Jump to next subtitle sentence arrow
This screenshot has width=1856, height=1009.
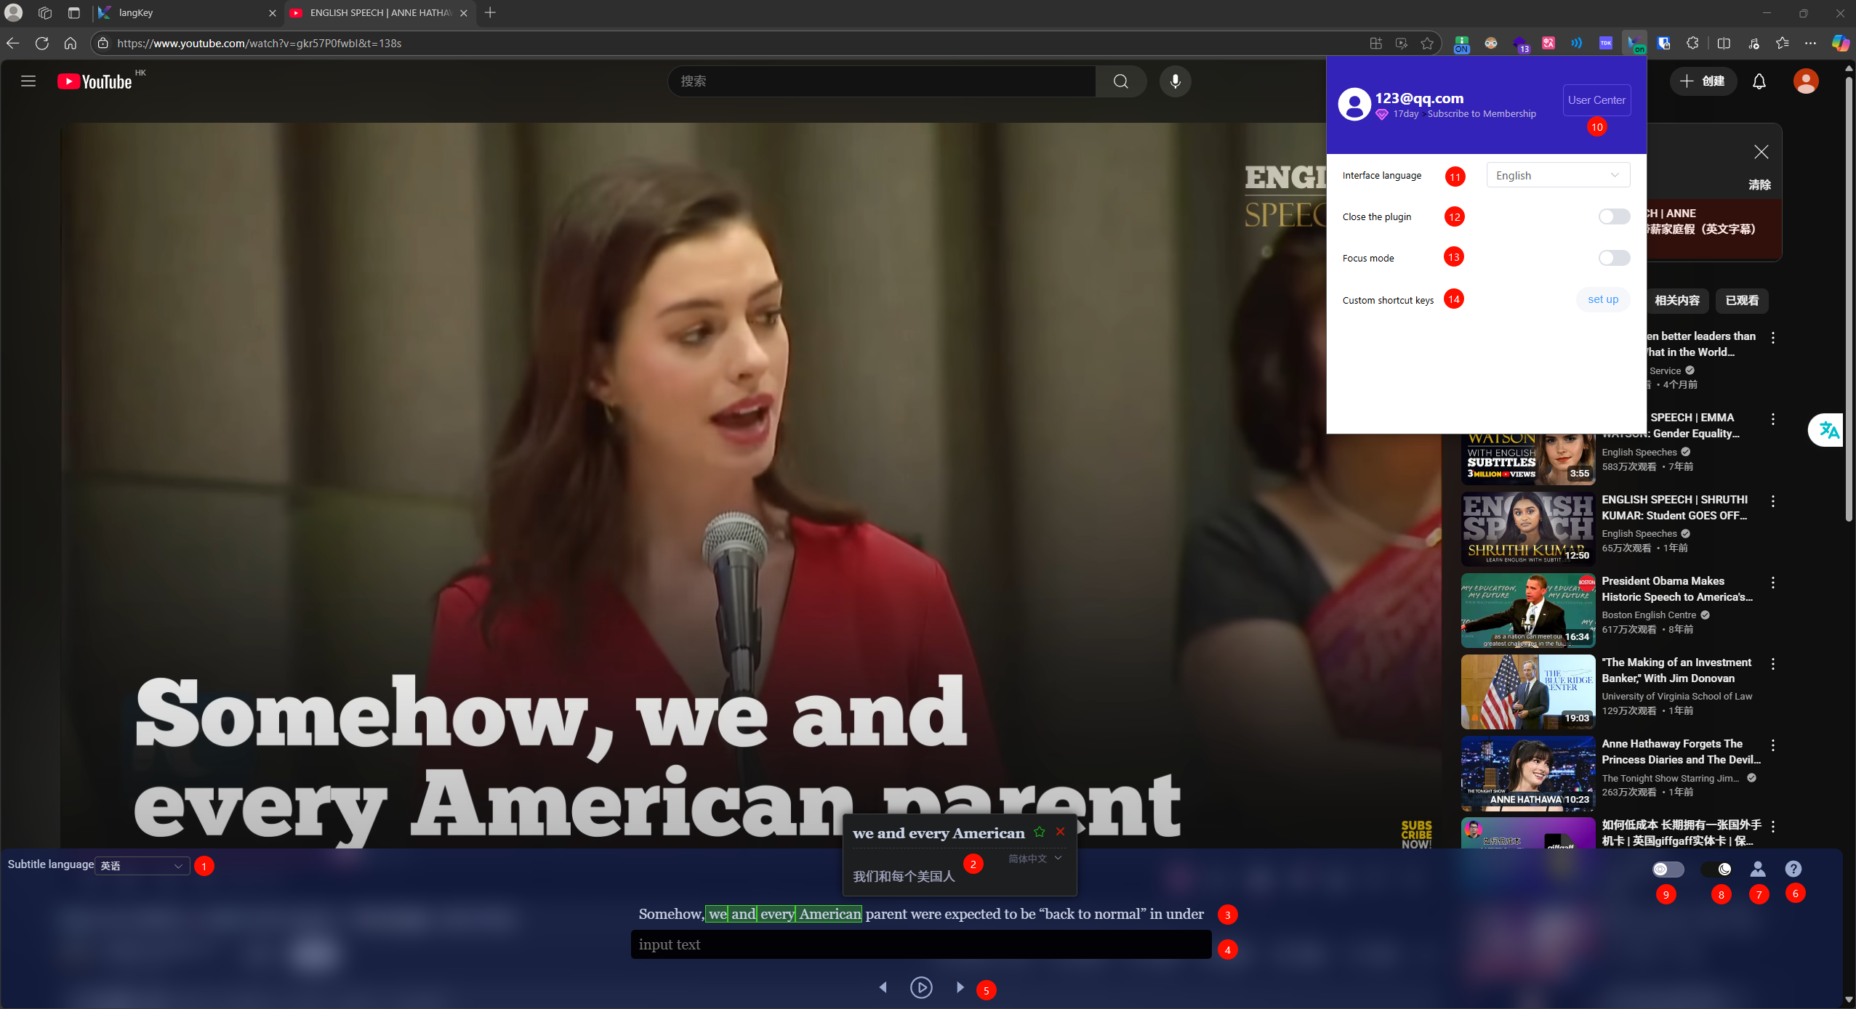[960, 987]
